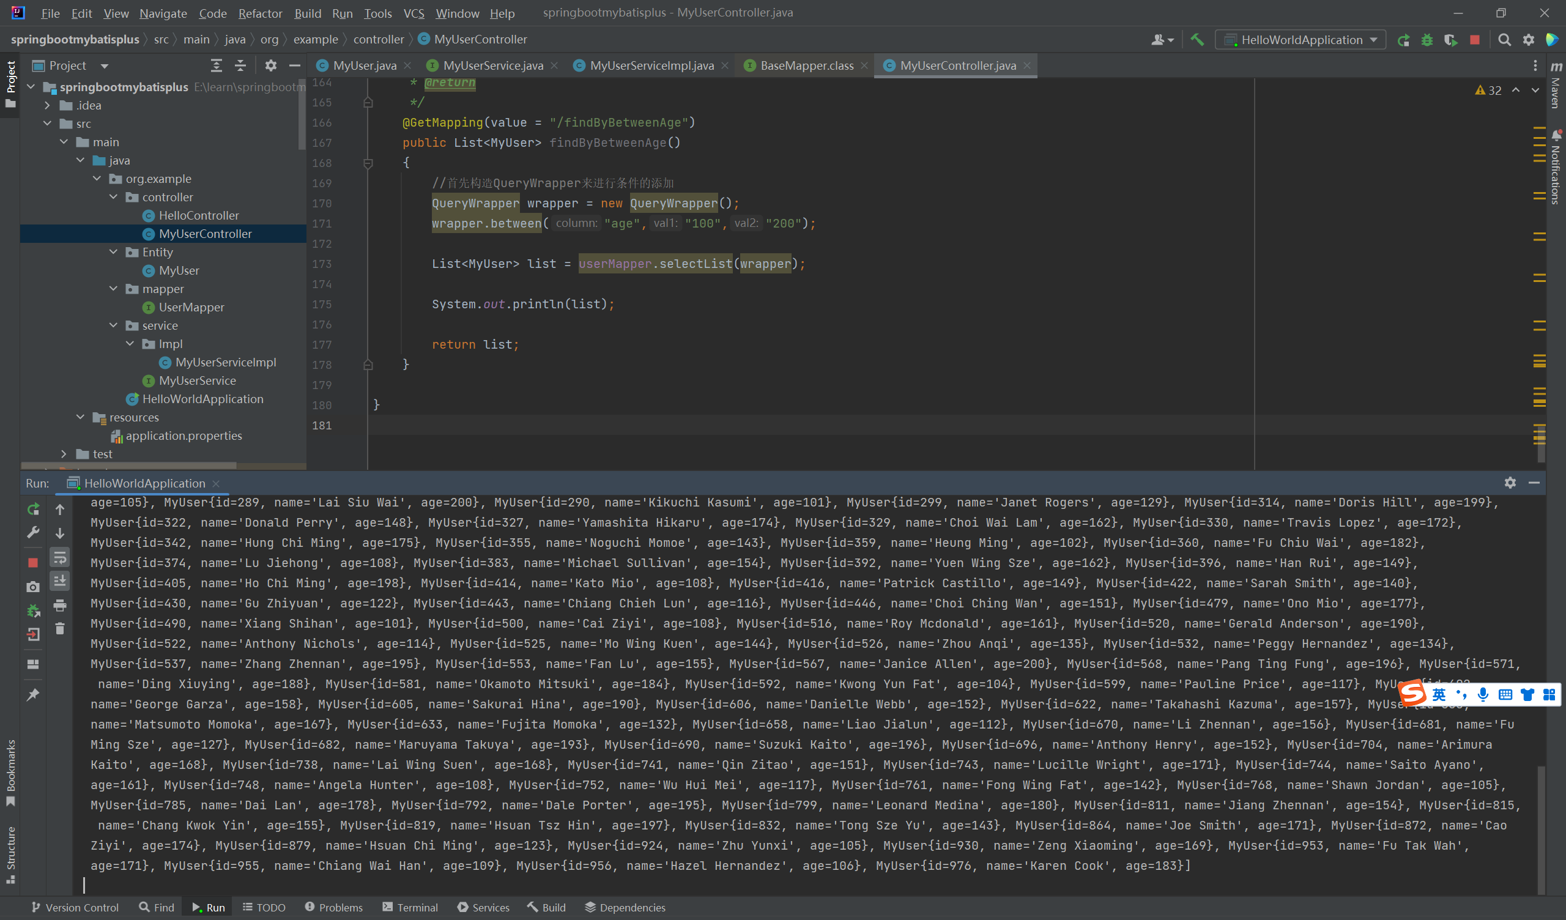Expand the test folder in project tree
This screenshot has height=920, width=1566.
coord(64,454)
